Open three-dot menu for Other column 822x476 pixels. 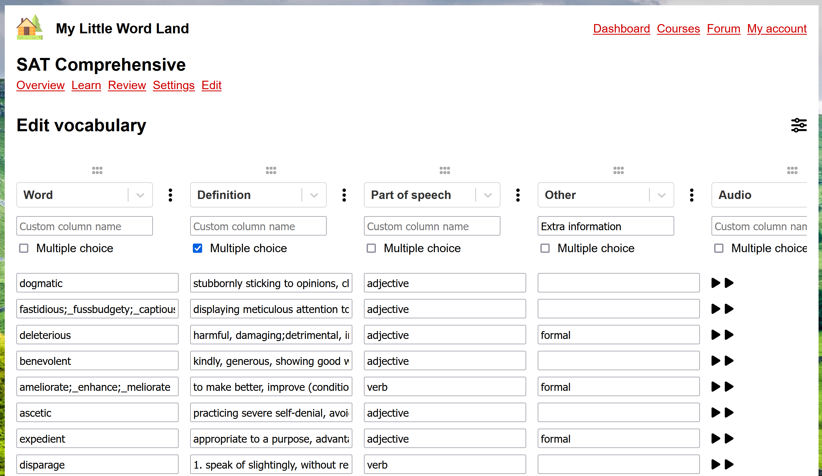[x=691, y=195]
